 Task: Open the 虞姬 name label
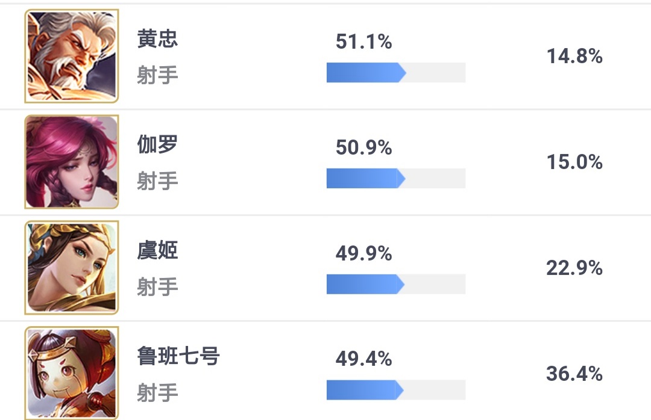[157, 251]
